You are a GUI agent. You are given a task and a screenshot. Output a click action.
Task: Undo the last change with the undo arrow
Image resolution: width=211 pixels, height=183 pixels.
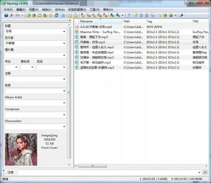click(x=18, y=15)
